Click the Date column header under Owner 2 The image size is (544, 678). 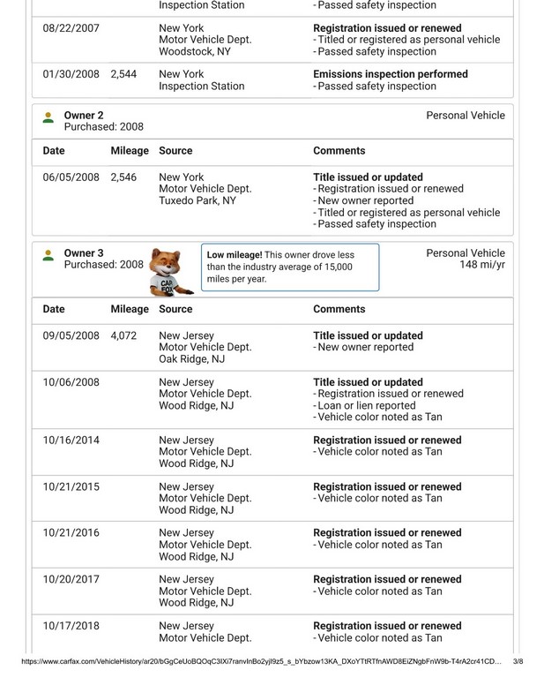(x=54, y=151)
